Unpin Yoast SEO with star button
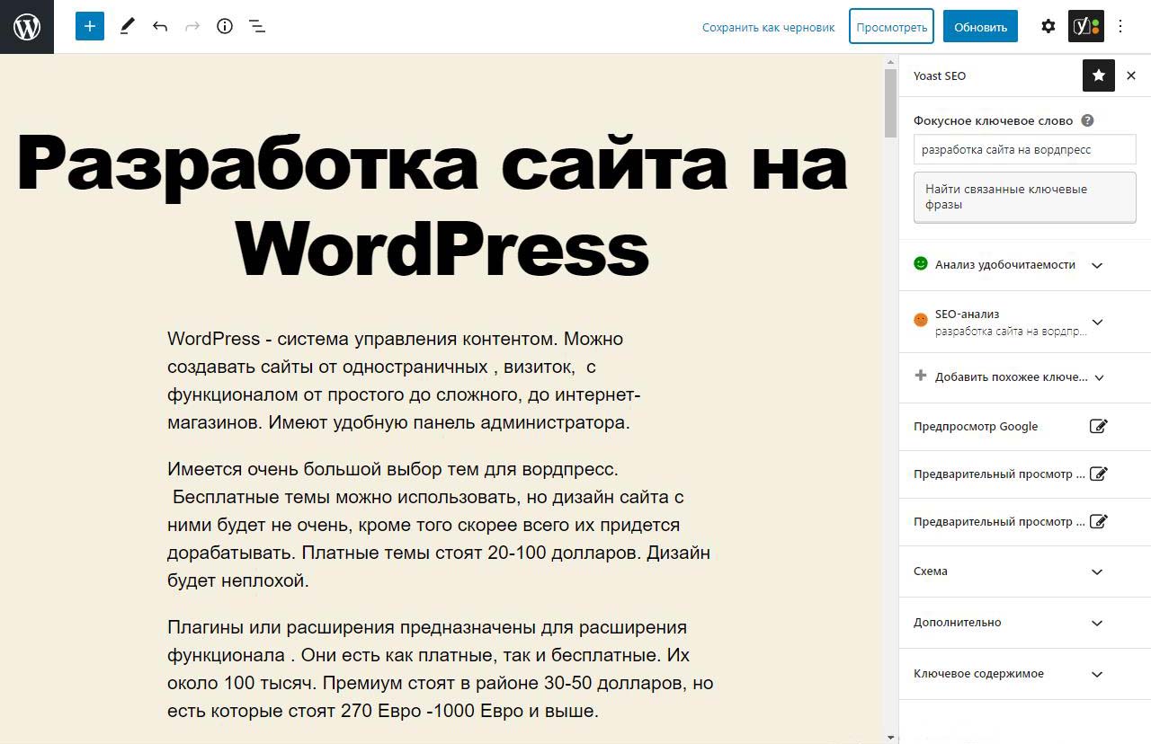 point(1098,75)
